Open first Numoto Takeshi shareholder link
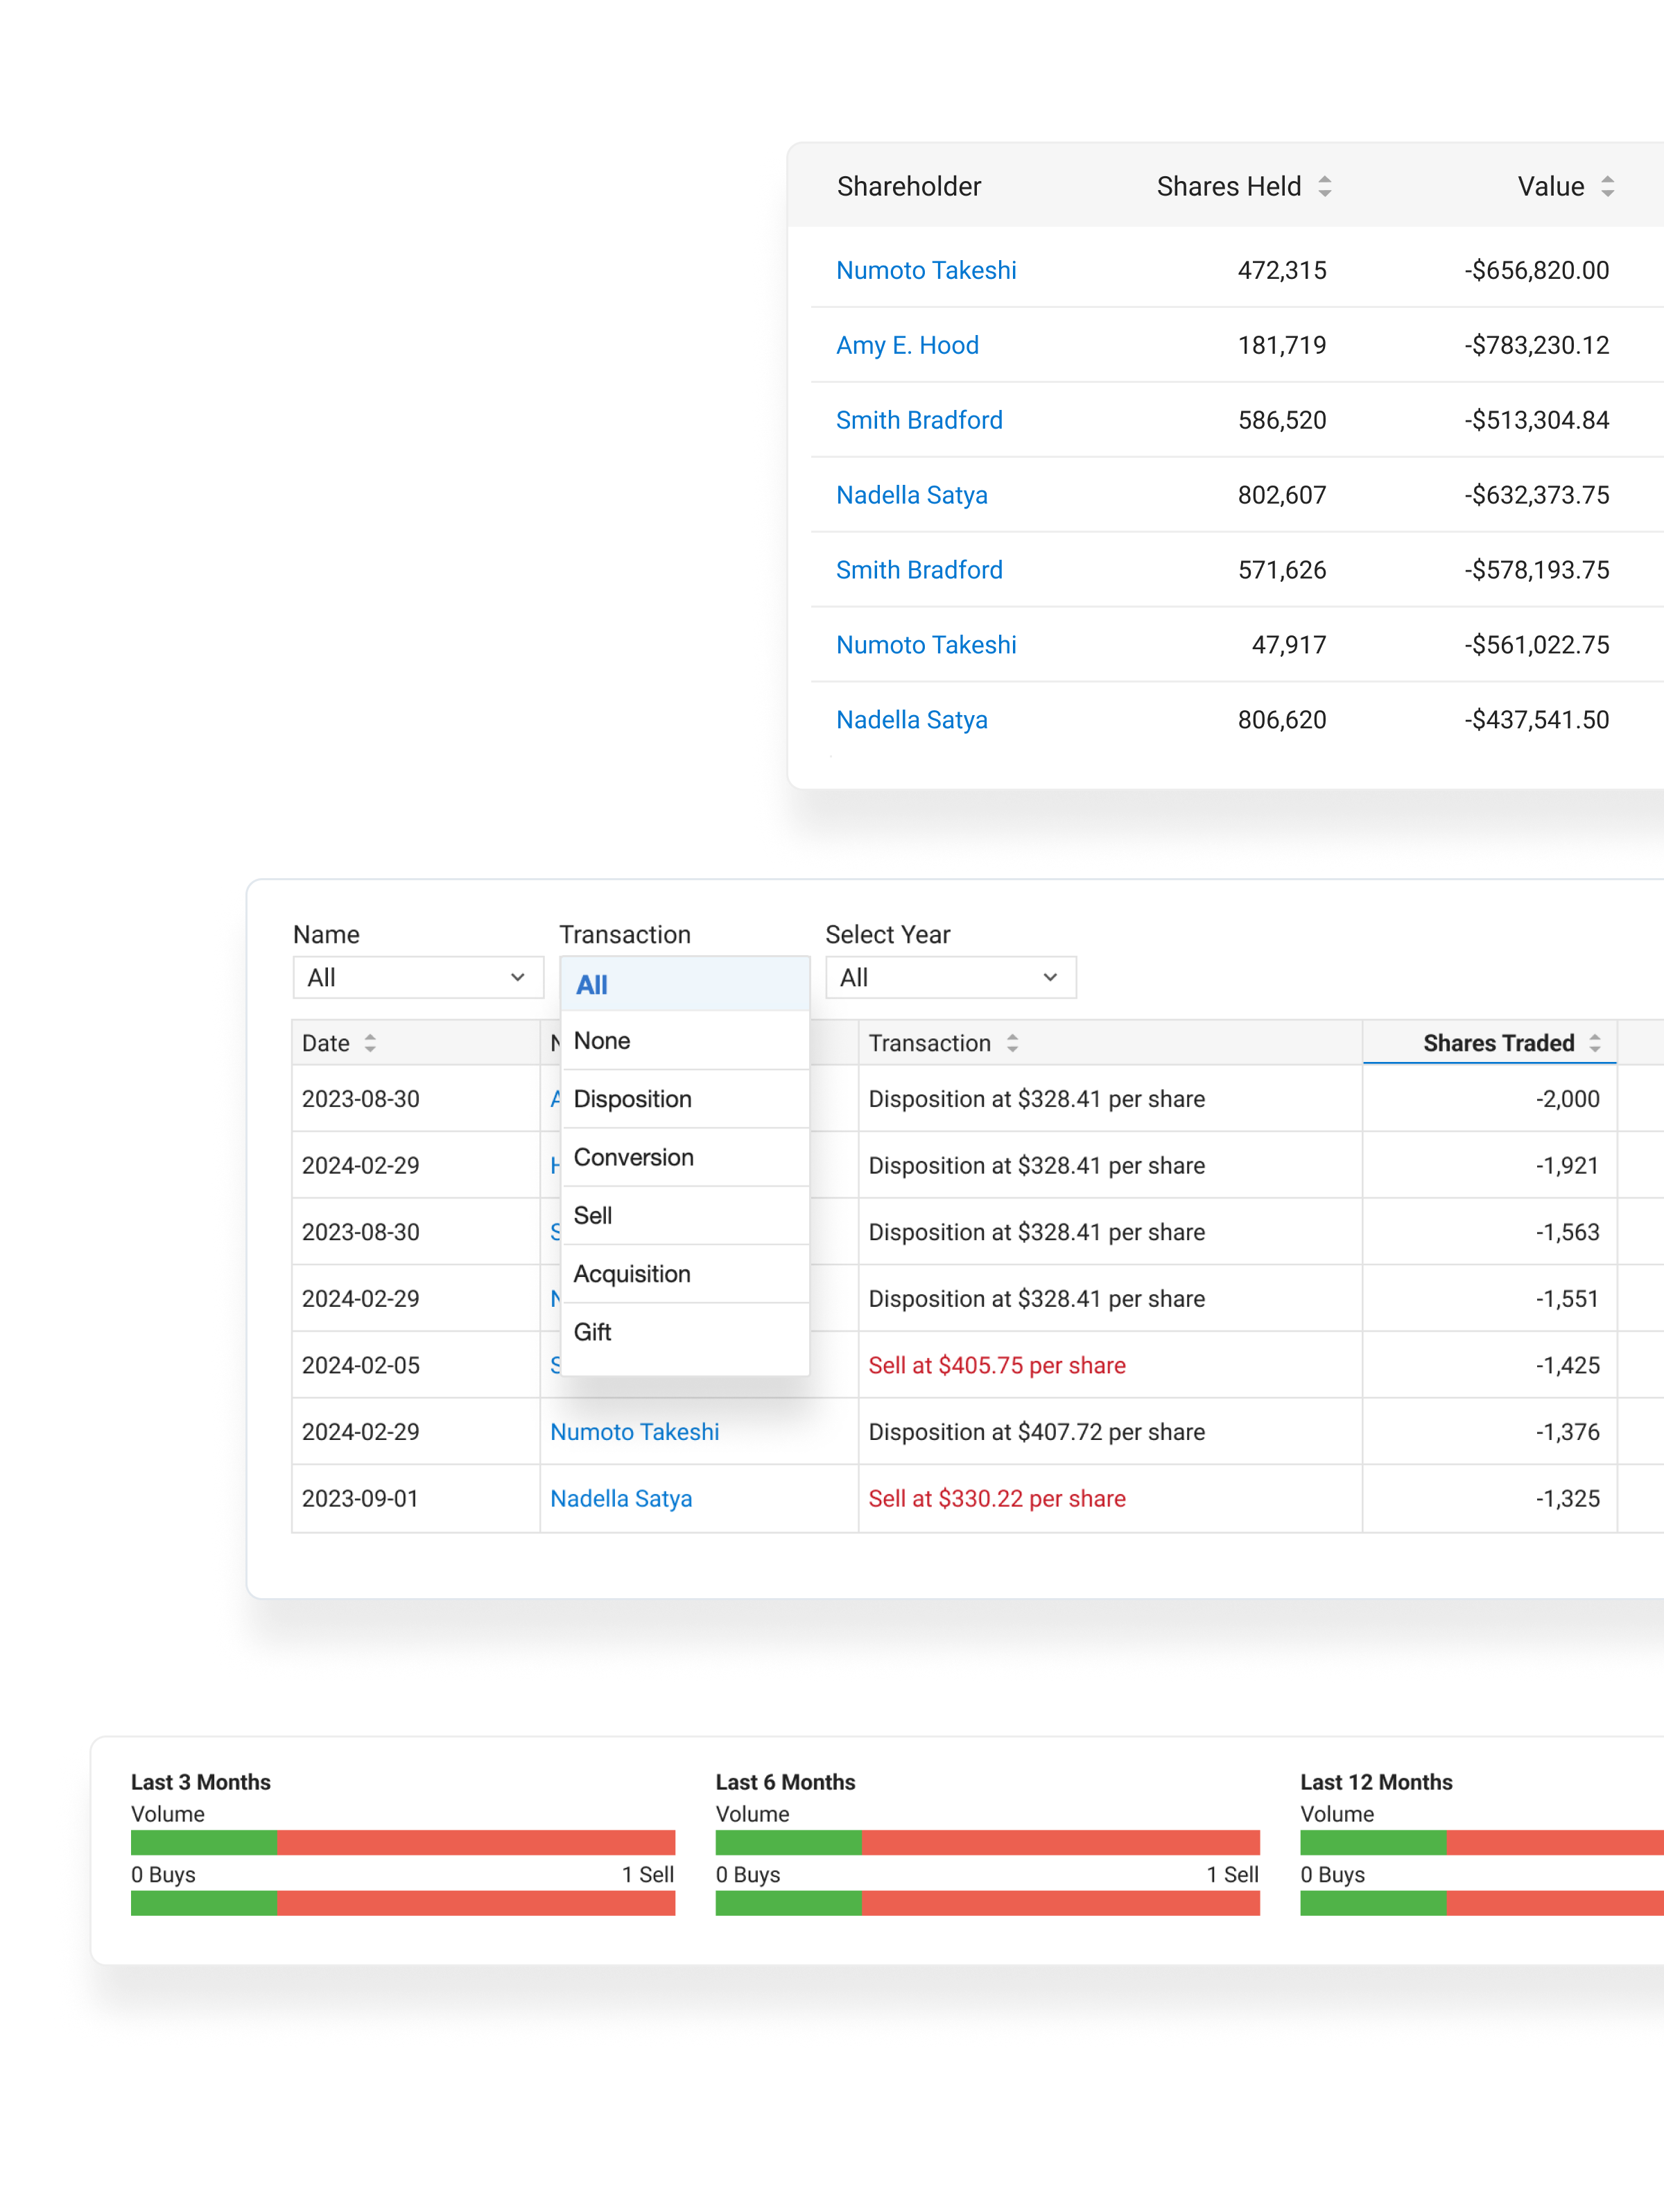 pos(926,270)
